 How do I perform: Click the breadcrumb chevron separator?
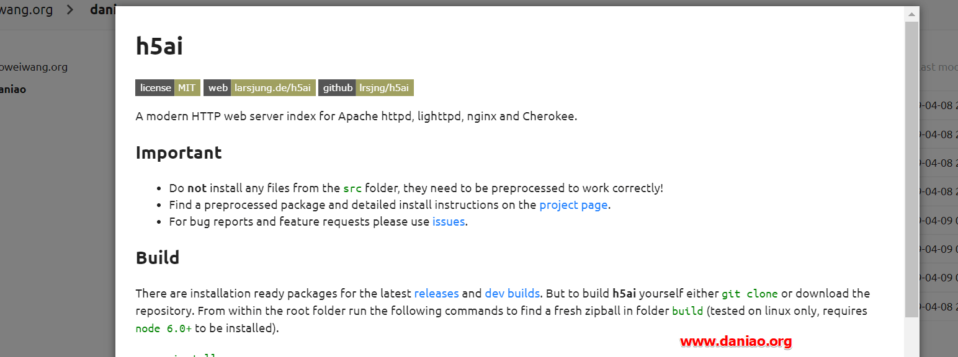(71, 10)
